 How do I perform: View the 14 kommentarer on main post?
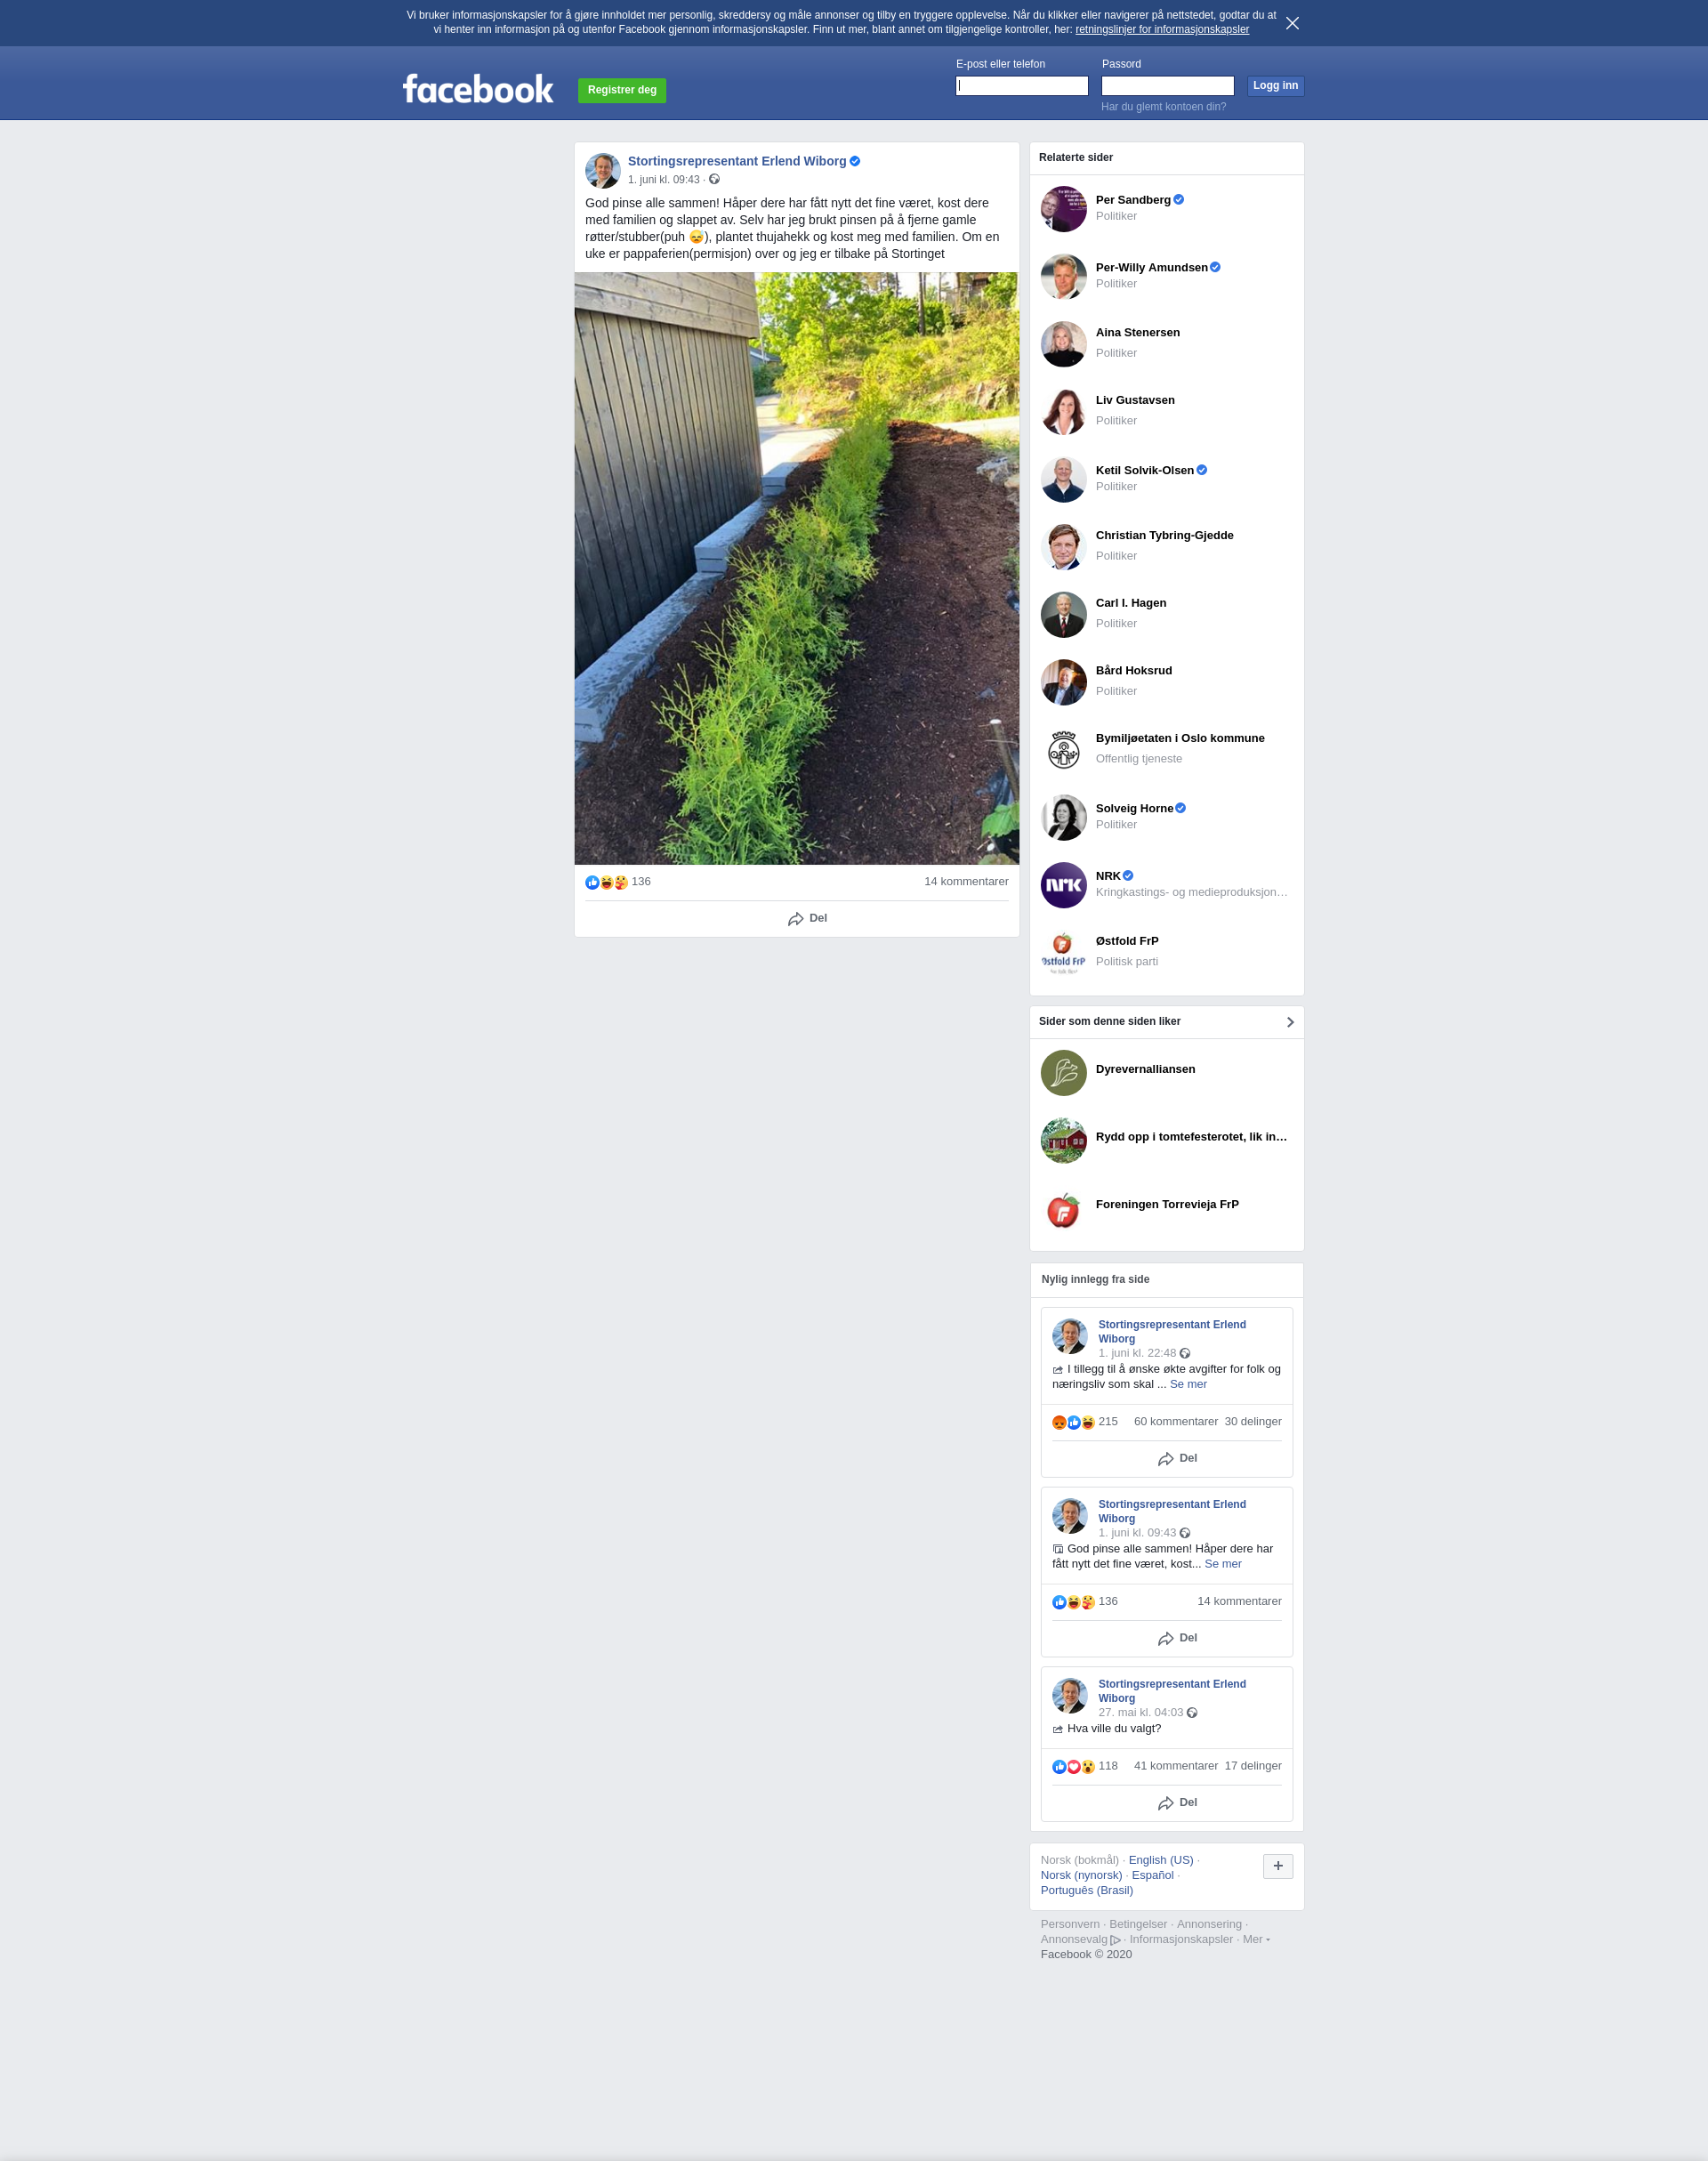(966, 882)
